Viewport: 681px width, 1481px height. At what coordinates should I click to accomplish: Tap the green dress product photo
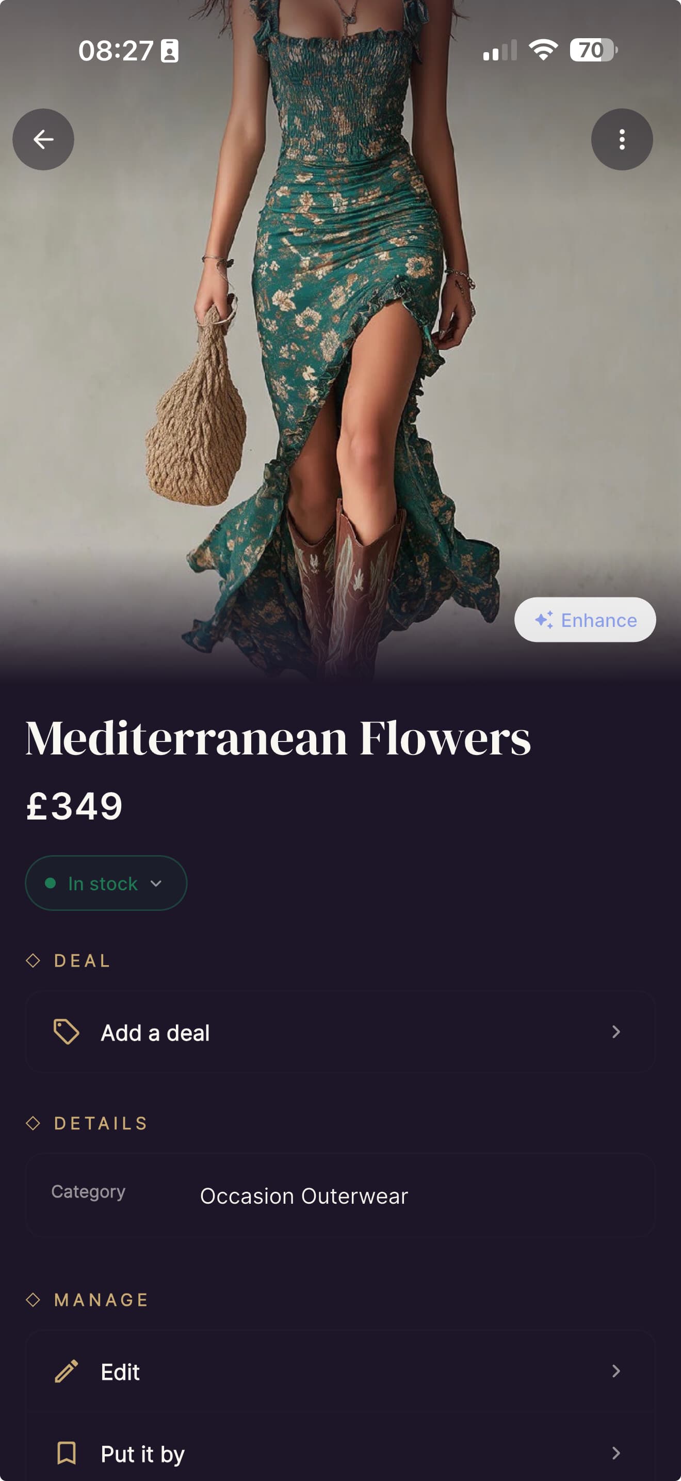click(340, 339)
